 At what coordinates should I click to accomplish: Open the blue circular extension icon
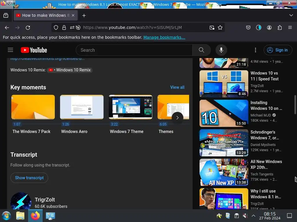tap(258, 27)
